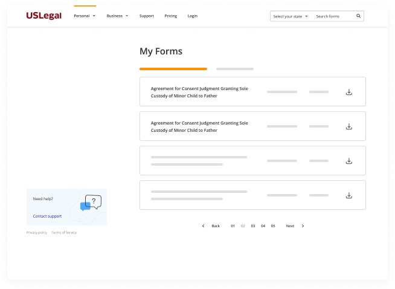Go to page 03 of forms
The image size is (395, 289).
(253, 226)
